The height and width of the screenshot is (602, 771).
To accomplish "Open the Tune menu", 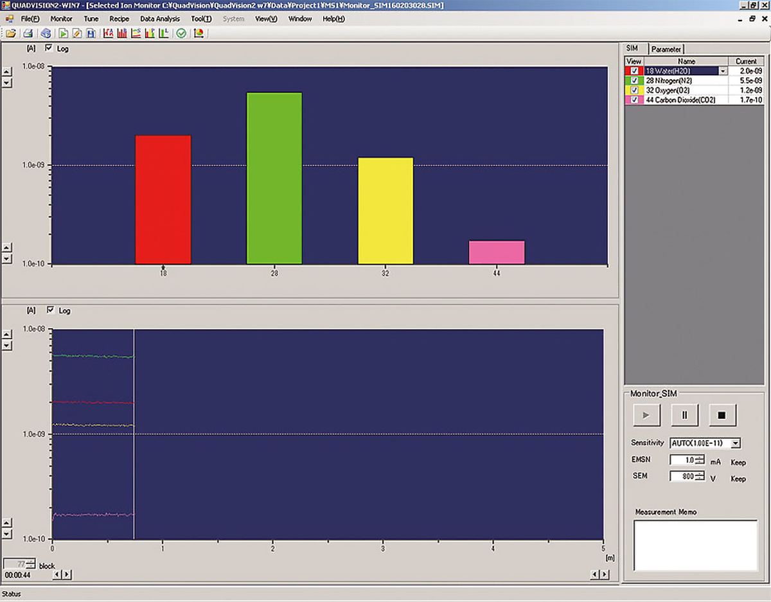I will (91, 19).
